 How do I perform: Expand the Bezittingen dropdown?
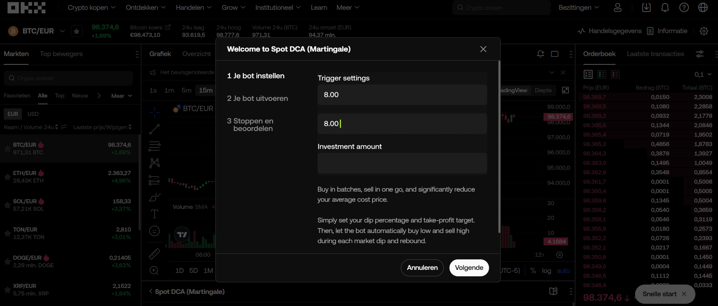click(x=579, y=8)
